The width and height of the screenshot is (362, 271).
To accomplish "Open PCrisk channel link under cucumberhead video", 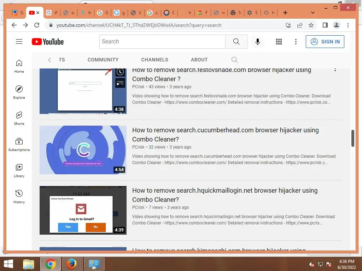I will tap(138, 147).
